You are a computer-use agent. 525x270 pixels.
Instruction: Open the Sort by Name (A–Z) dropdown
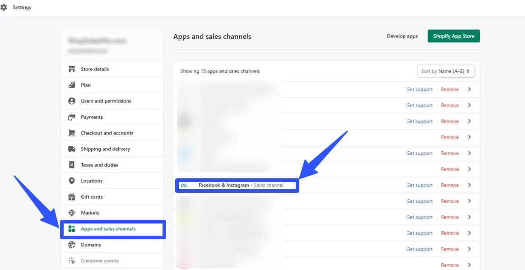(x=445, y=71)
